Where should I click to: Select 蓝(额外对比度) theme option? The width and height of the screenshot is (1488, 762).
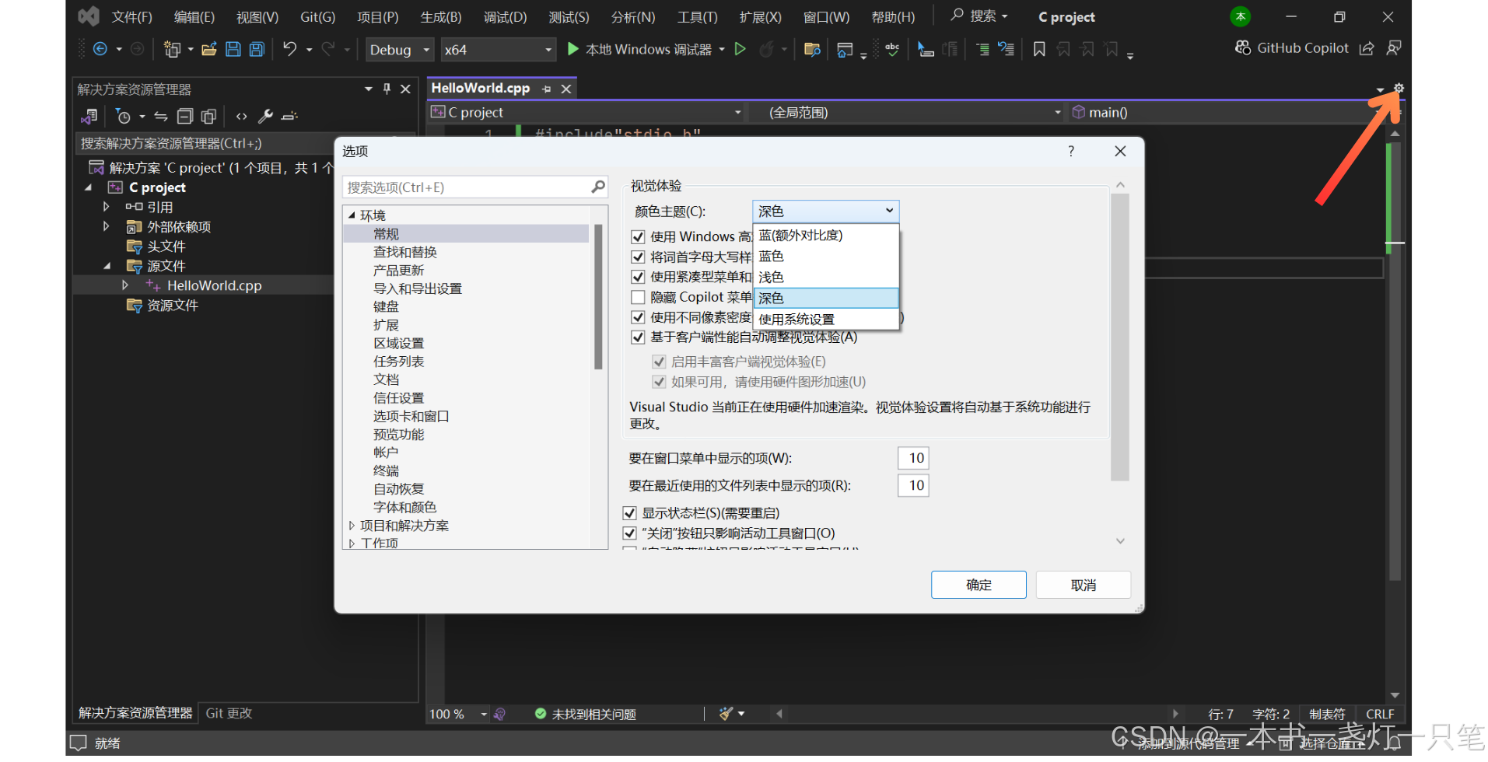[826, 235]
